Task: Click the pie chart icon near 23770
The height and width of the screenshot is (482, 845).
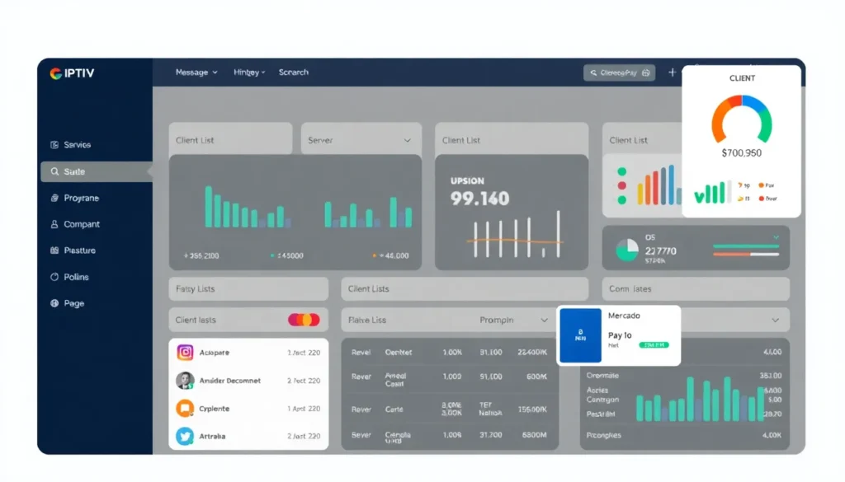Action: pyautogui.click(x=627, y=250)
